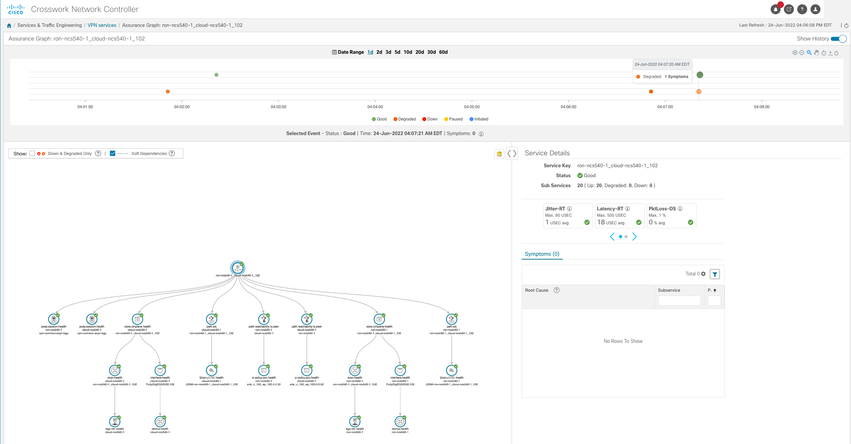Click the symptoms table settings gear
The image size is (851, 444).
[x=703, y=274]
